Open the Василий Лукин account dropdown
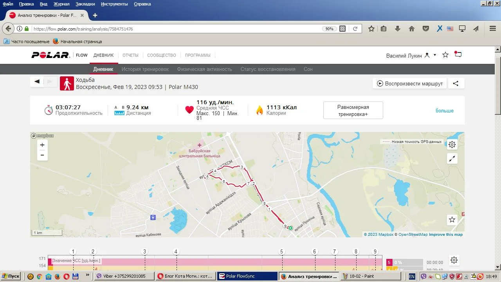This screenshot has width=501, height=282. (411, 55)
